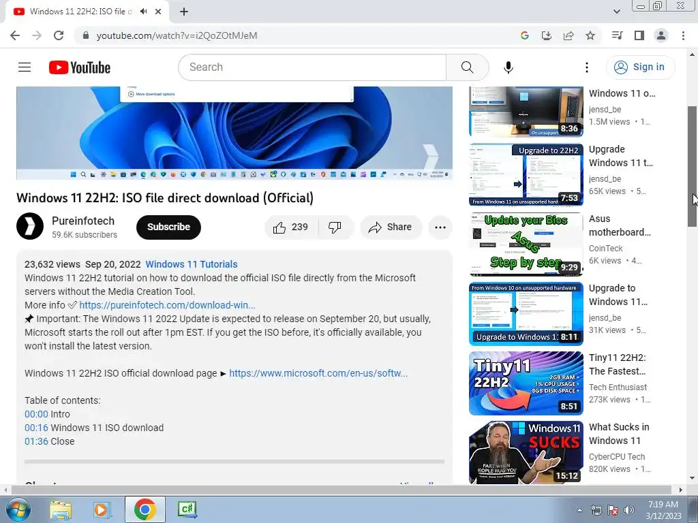Open the Windows Start menu

[18, 509]
